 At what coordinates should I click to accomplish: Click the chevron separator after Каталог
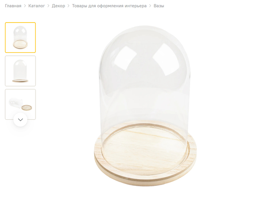coord(48,6)
